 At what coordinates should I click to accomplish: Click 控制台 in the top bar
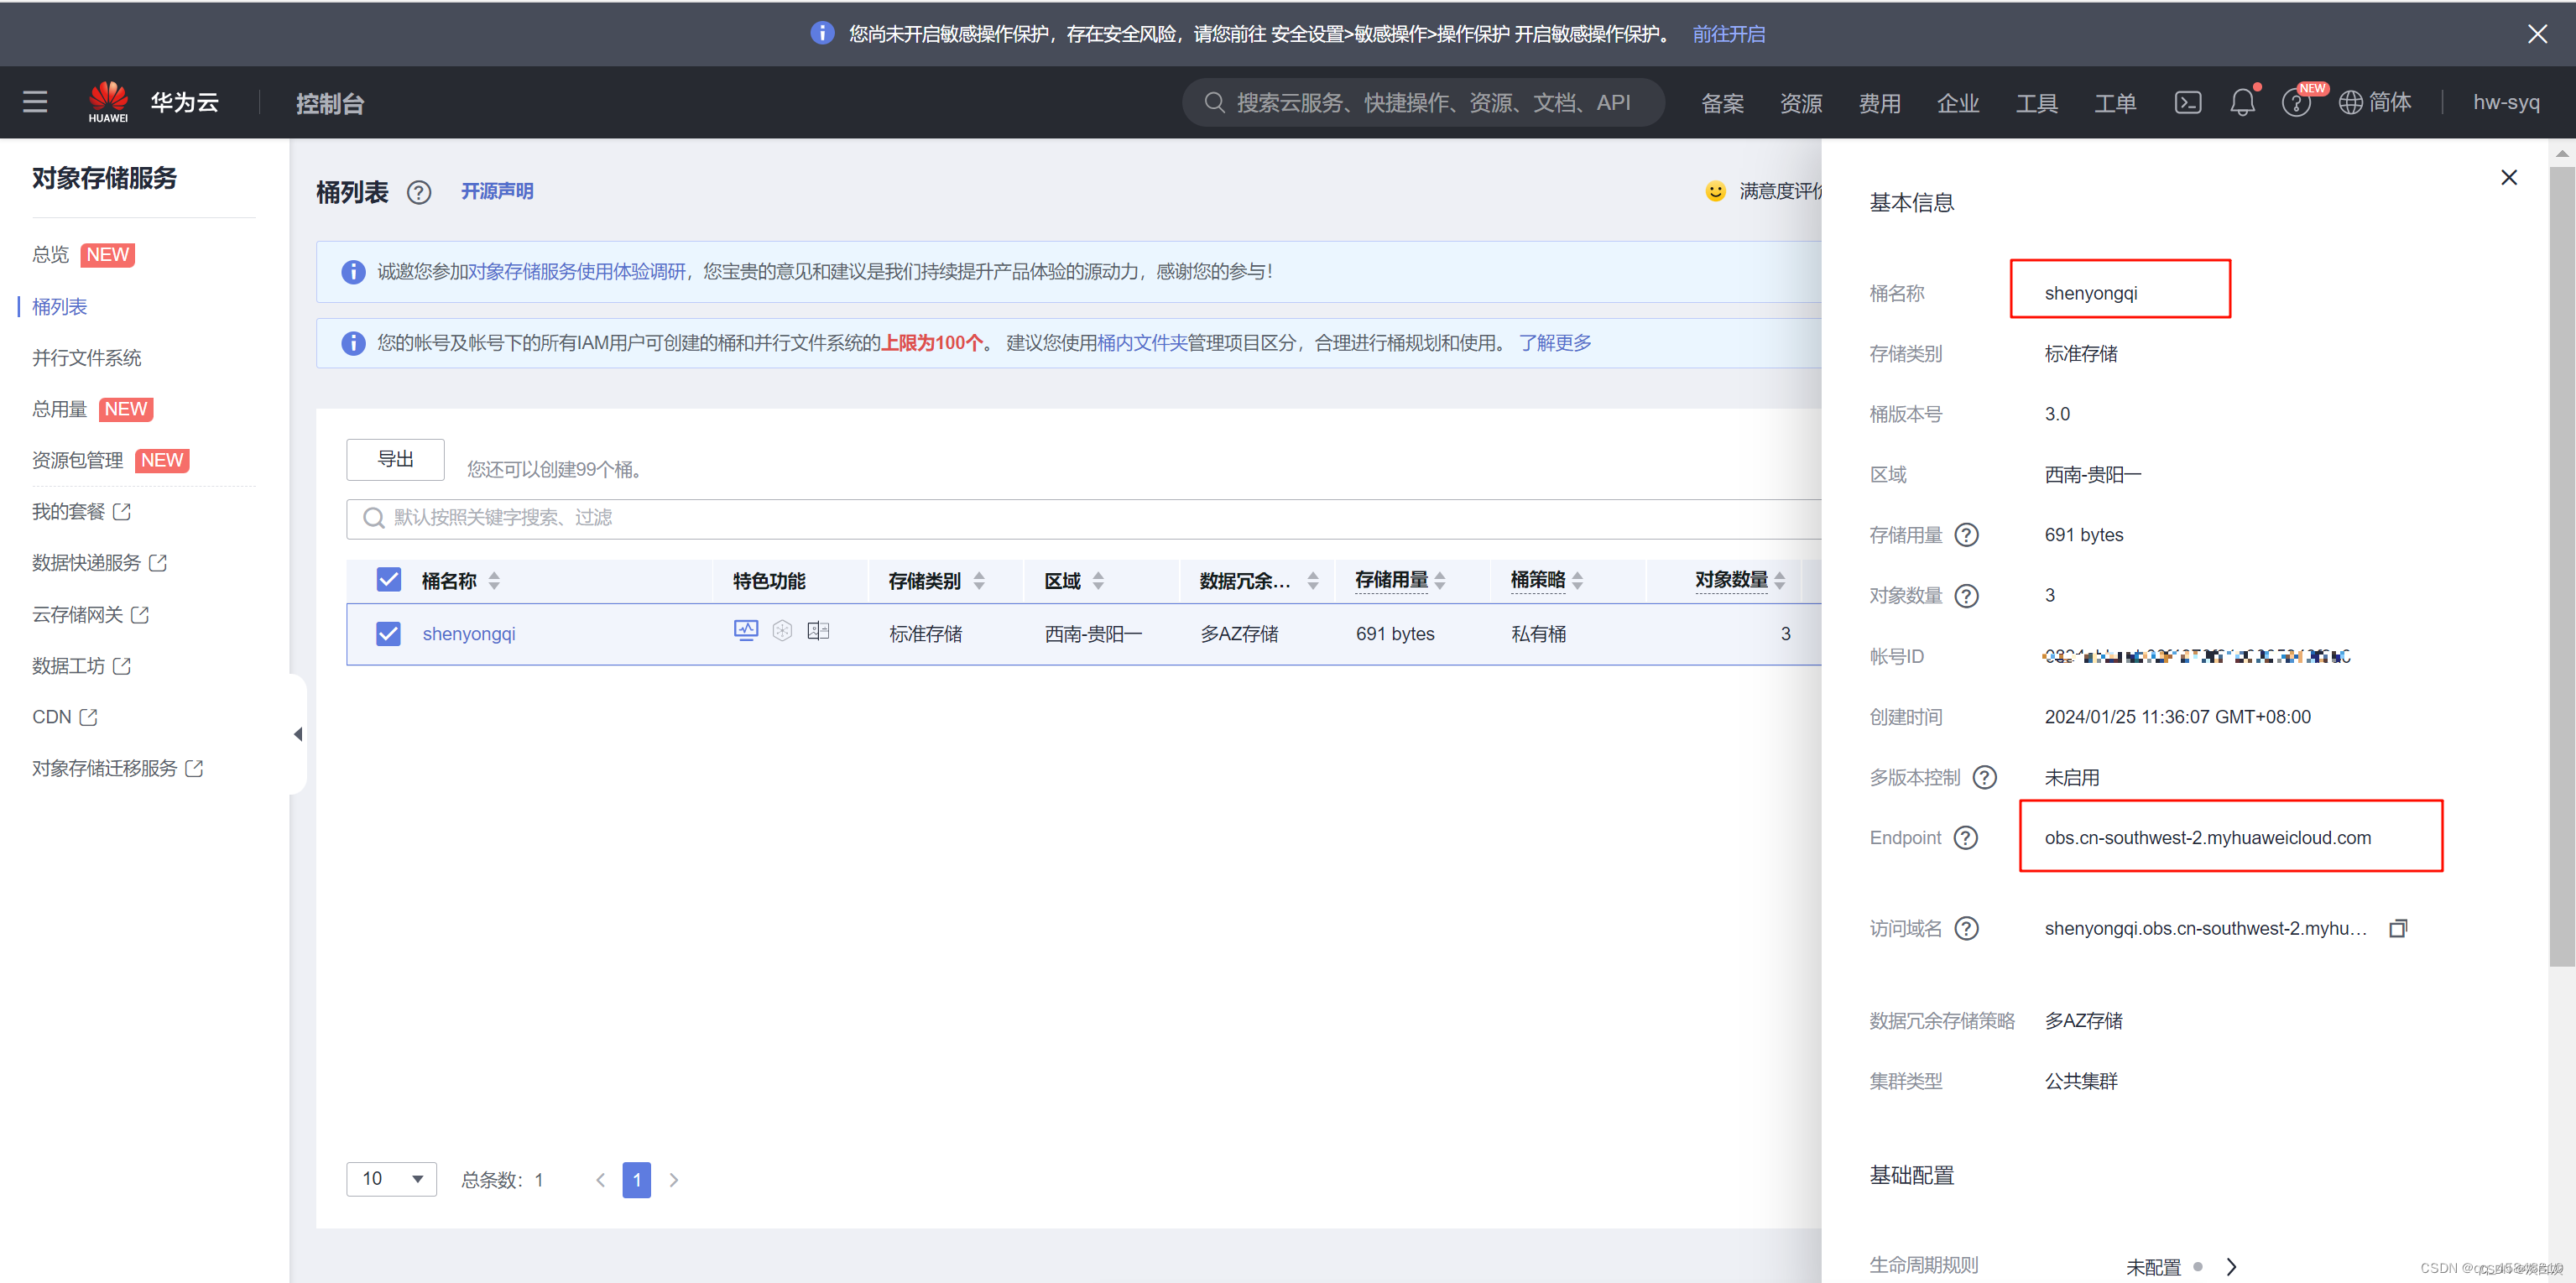pos(329,103)
